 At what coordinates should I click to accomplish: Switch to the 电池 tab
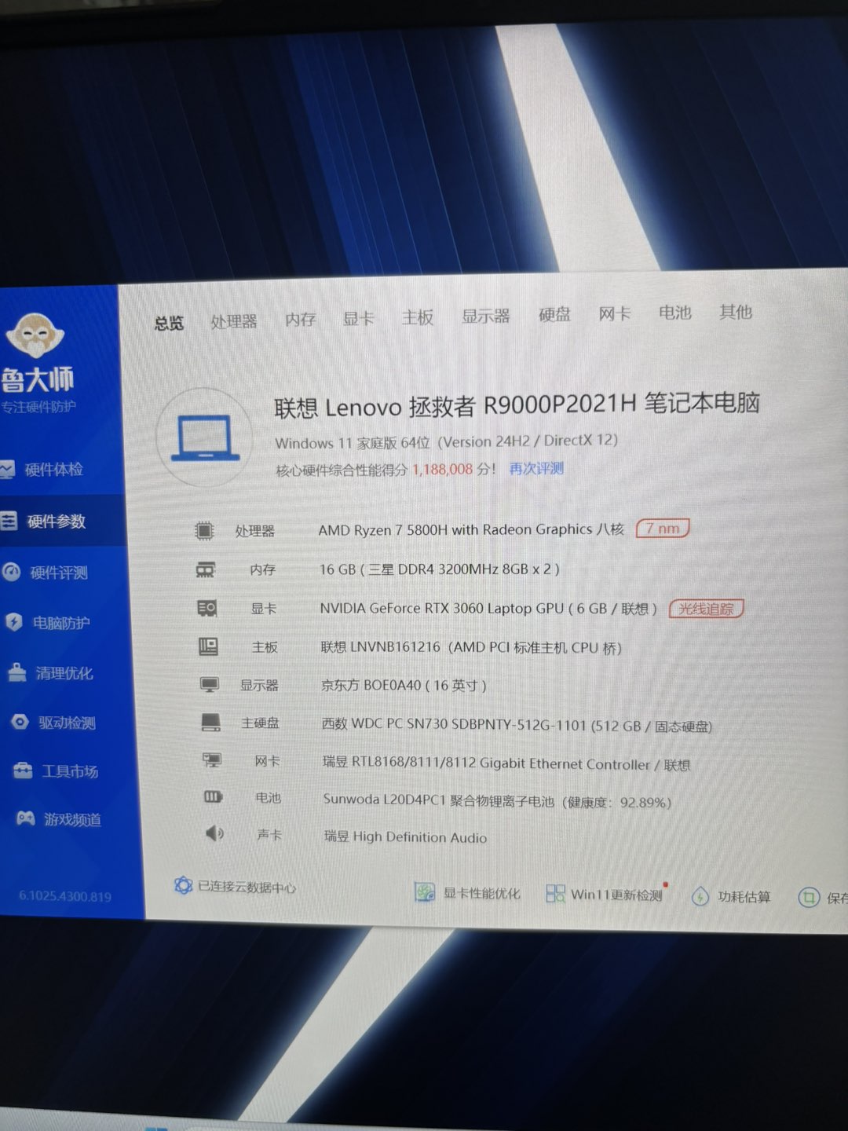click(674, 313)
